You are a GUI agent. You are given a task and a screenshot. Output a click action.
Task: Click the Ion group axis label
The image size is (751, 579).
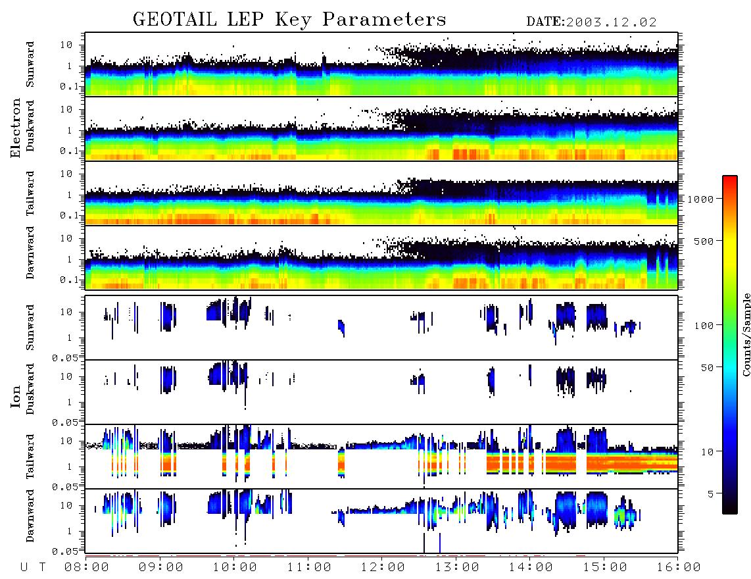16,396
